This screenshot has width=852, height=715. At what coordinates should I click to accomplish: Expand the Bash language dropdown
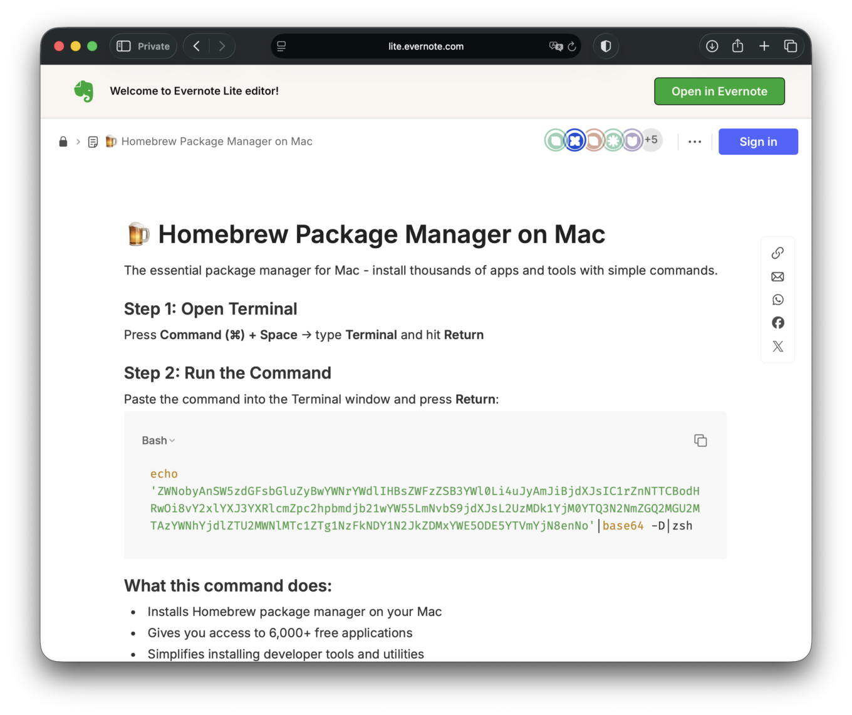[158, 441]
